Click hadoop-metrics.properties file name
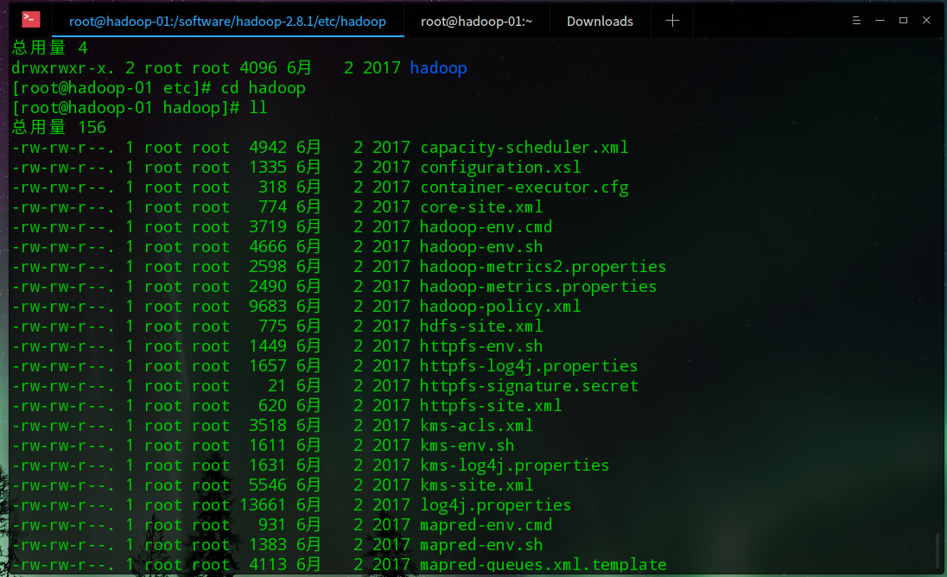Screen dimensions: 947x577 pos(538,287)
